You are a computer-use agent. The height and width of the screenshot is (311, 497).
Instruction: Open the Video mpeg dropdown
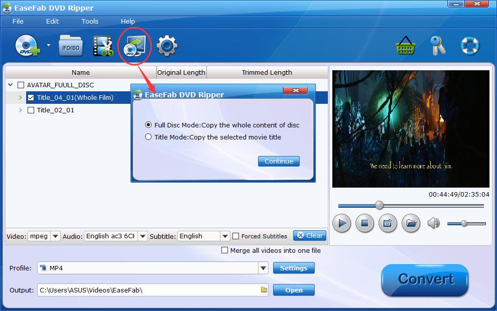(x=55, y=236)
